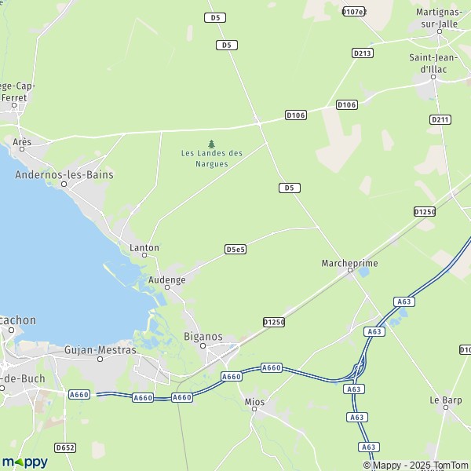The height and width of the screenshot is (471, 471).
Task: Click the Audenge town marker
Action: (167, 287)
